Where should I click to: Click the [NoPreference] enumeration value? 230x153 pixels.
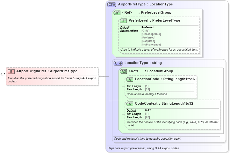[151, 45]
